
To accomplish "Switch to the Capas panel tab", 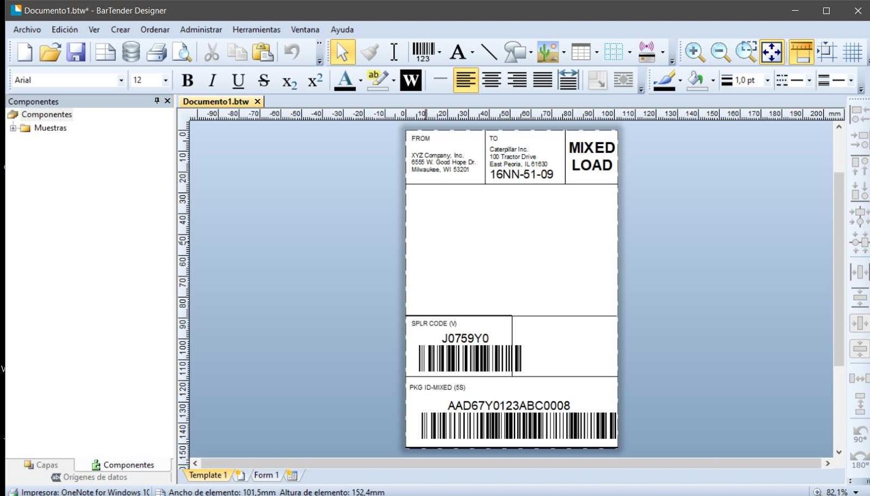I will (41, 465).
